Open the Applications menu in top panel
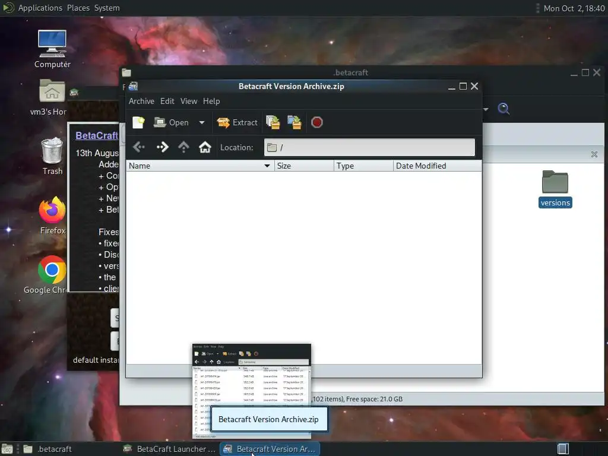This screenshot has height=456, width=608. coord(40,8)
